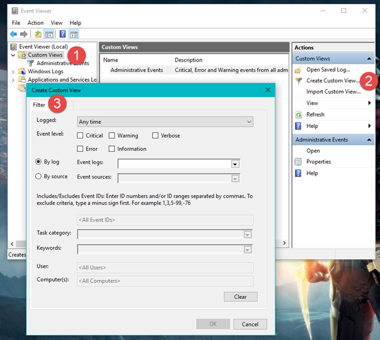
Task: Click Create Custom View action
Action: click(333, 81)
